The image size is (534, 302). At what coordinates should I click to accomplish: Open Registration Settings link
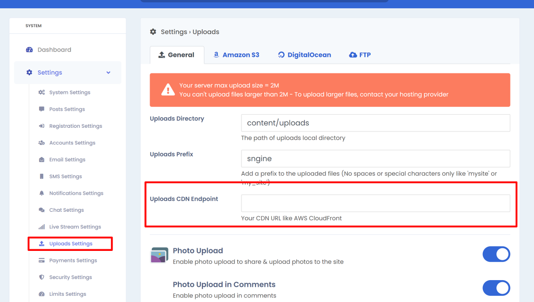click(76, 126)
